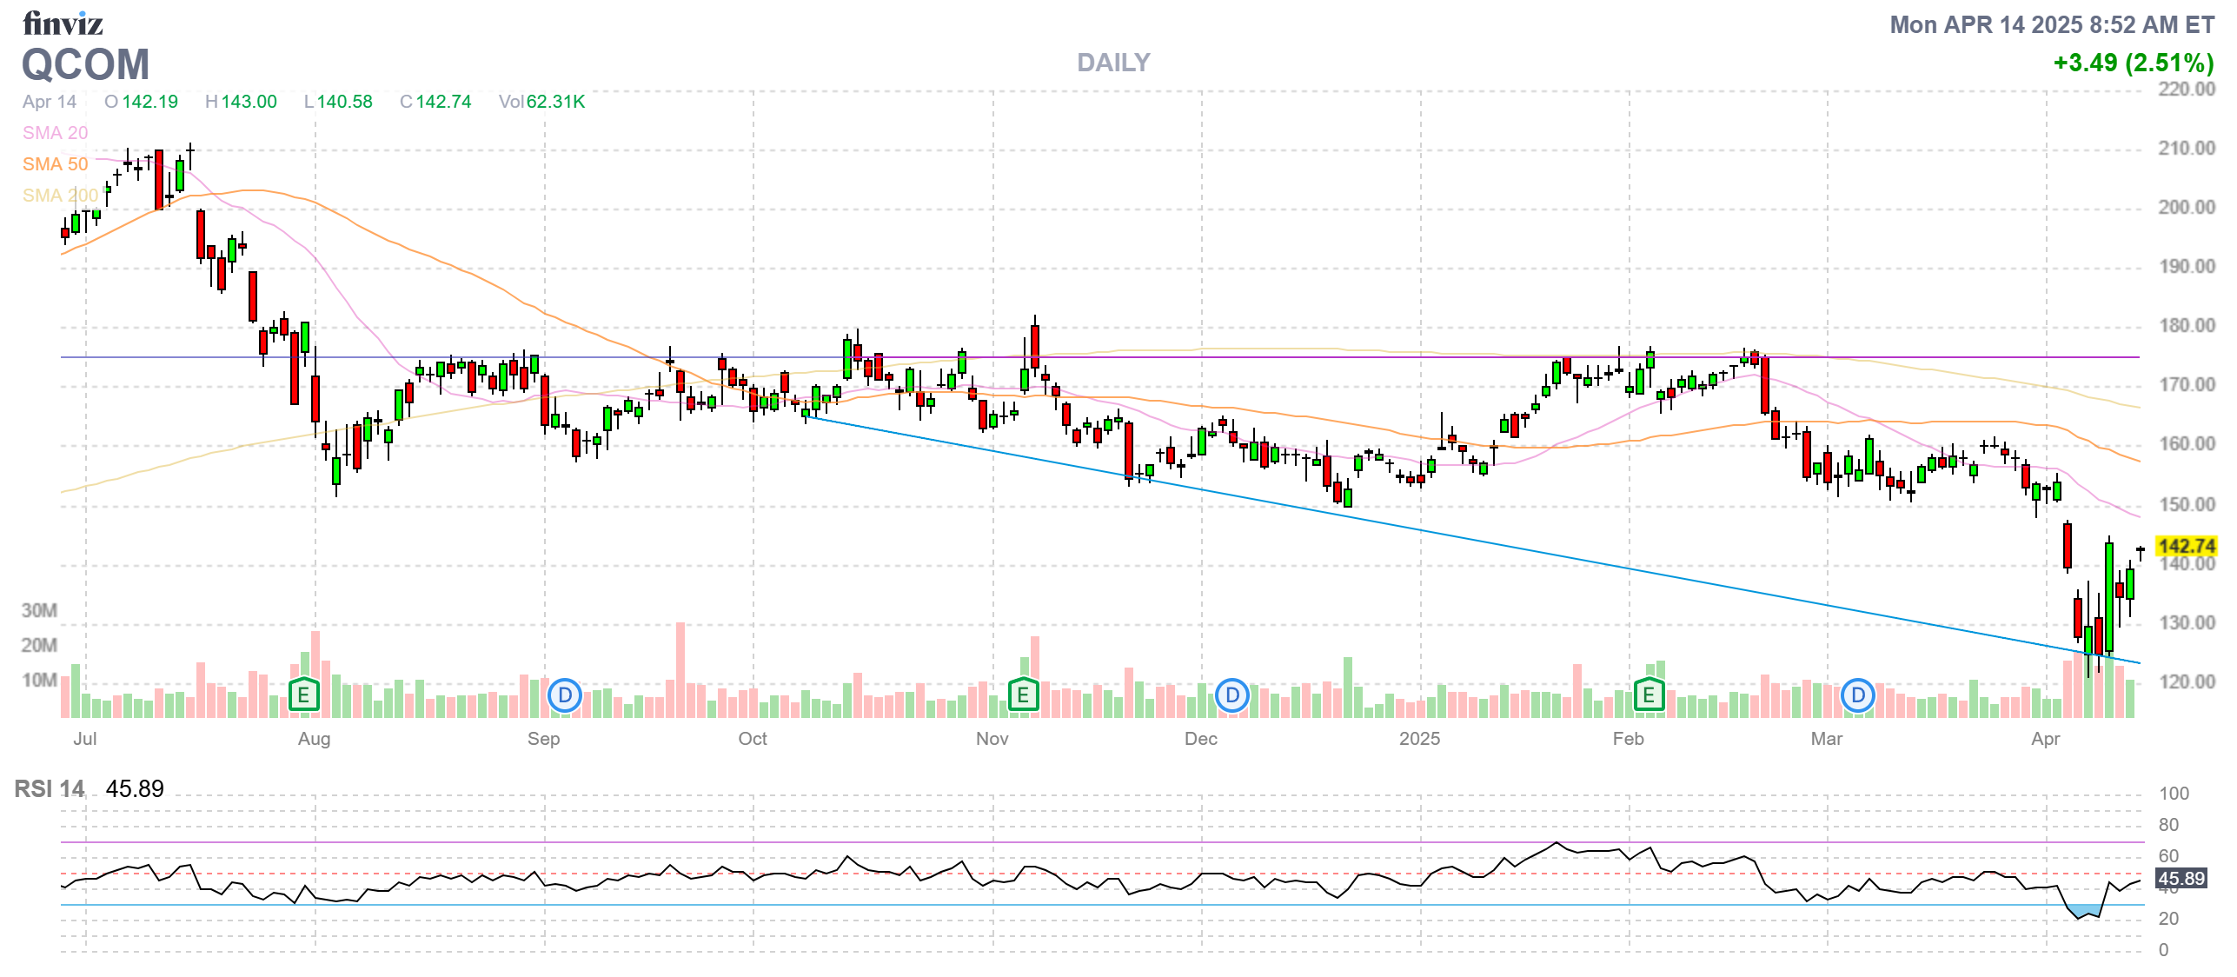Image resolution: width=2237 pixels, height=977 pixels.
Task: Click the August earnings E marker
Action: click(303, 695)
